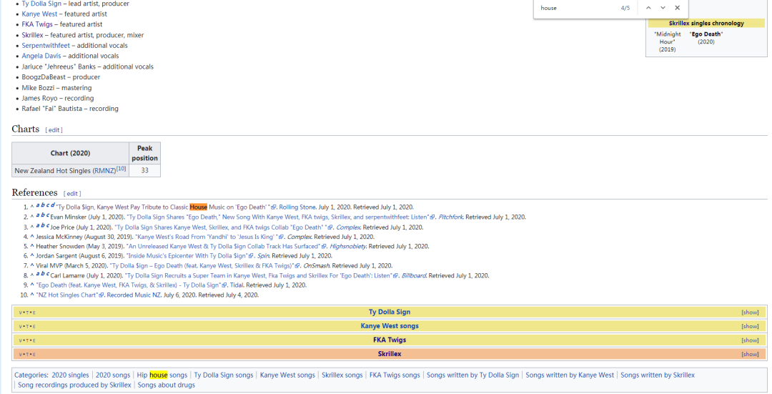Image resolution: width=772 pixels, height=394 pixels.
Task: Open Ty Dolla Sign songs category
Action: 224,375
